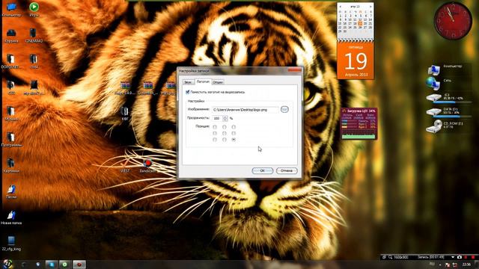The width and height of the screenshot is (479, 269).
Task: Select the Песни desktop icon
Action: click(x=11, y=191)
